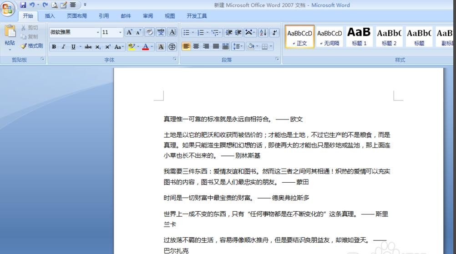456x254 pixels.
Task: Apply a bulleted list
Action: 186,33
